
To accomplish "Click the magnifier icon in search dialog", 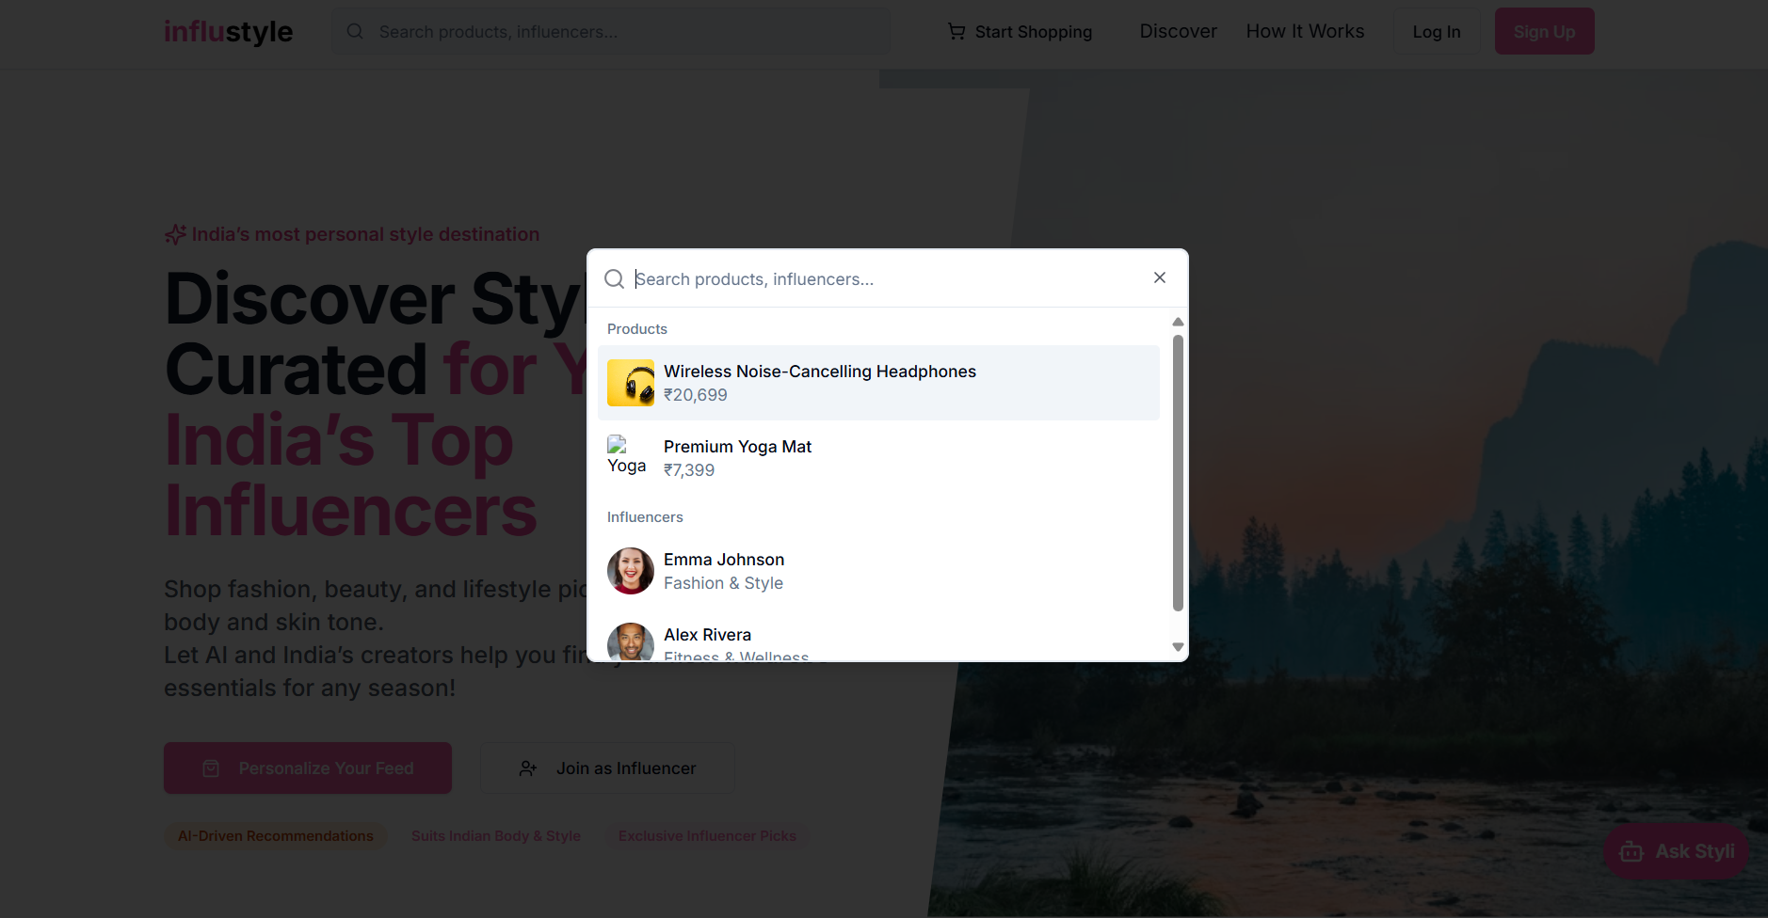I will (614, 278).
